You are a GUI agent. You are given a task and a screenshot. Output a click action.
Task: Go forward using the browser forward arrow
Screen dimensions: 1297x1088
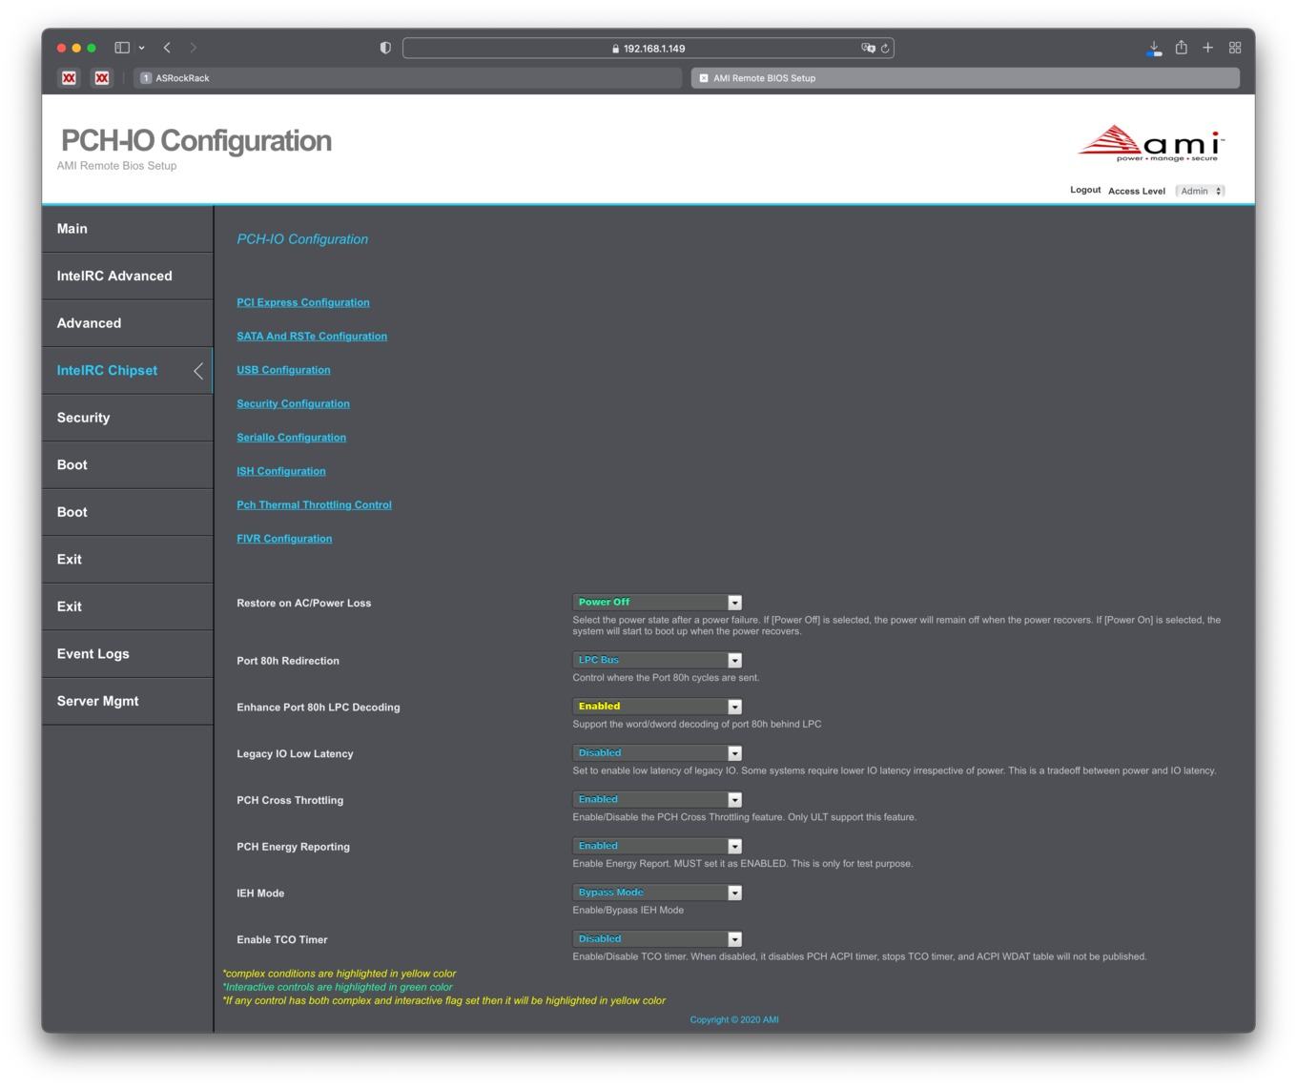point(194,48)
